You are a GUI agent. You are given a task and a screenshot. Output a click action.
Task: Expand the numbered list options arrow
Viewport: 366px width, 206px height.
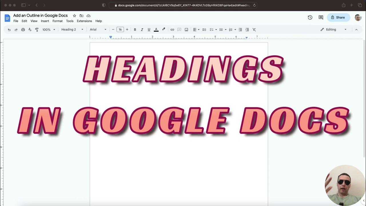tap(235, 29)
